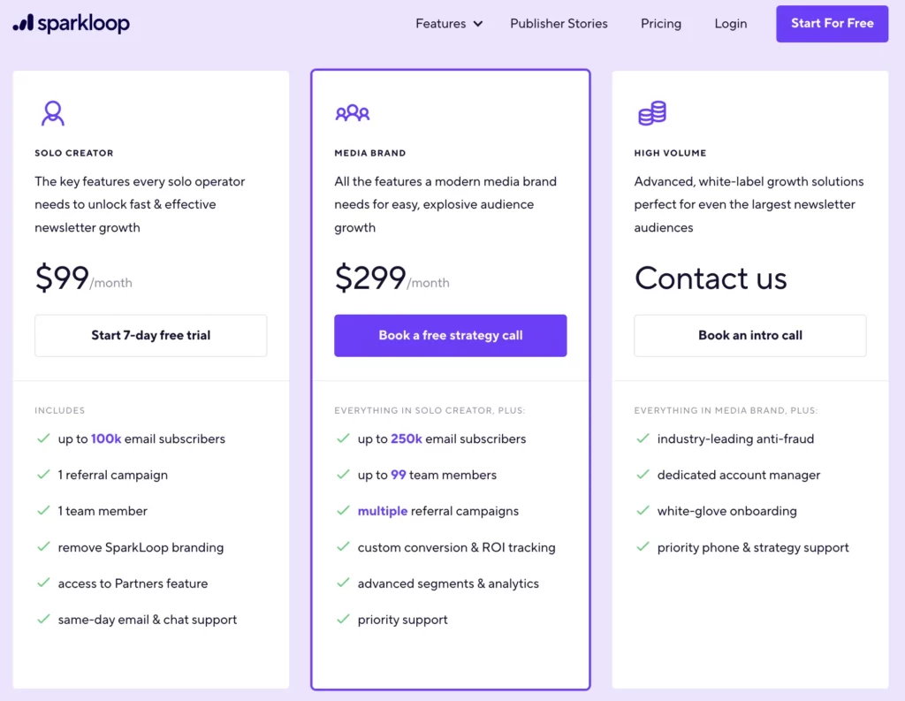Expand the Features dropdown

coord(448,24)
